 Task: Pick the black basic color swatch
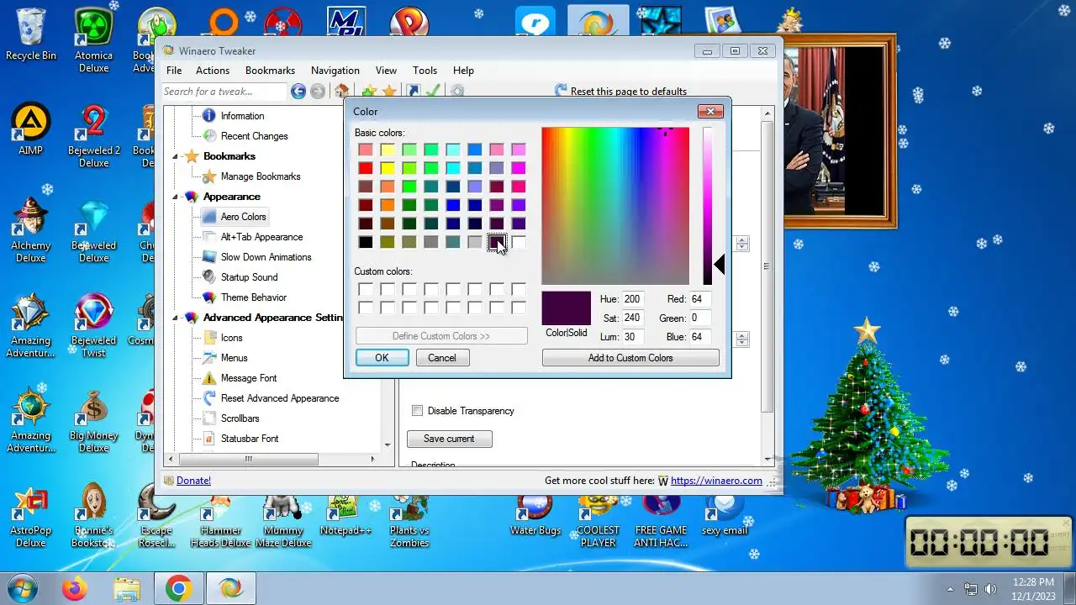366,242
